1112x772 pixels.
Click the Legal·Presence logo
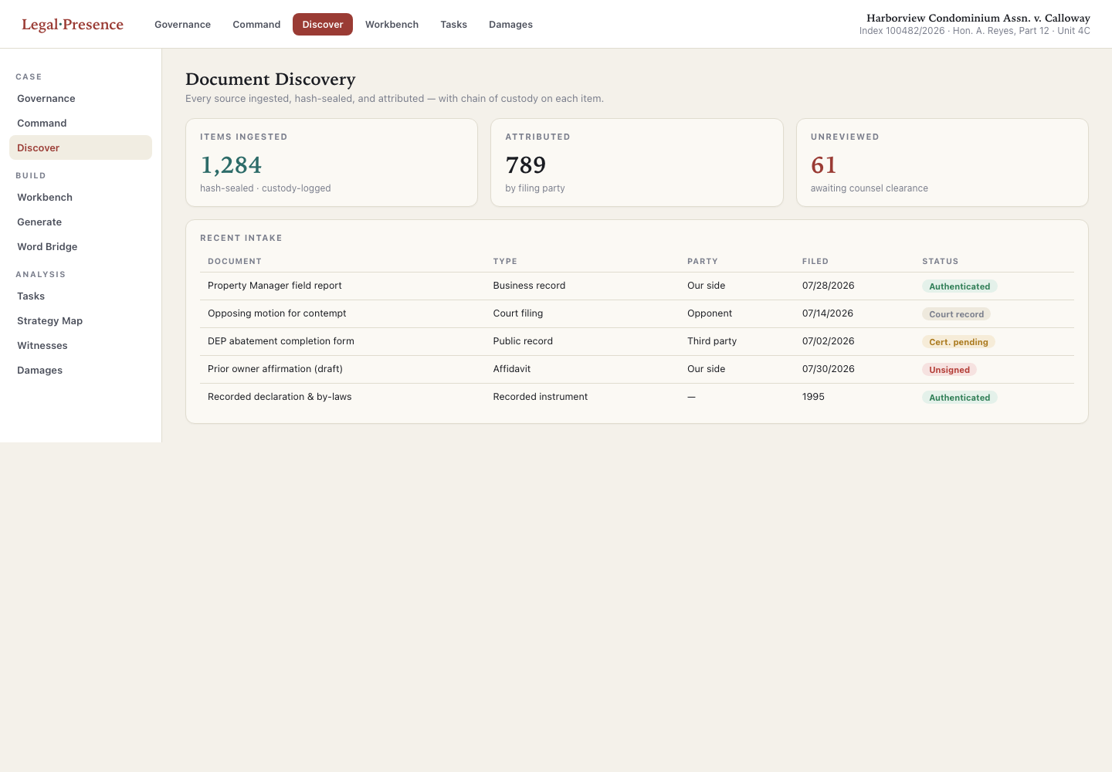73,24
